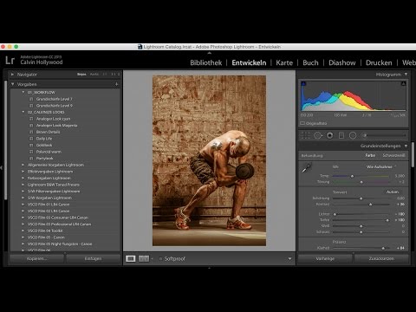Expand Allgemeine Vorgaben Lightroom folder
The width and height of the screenshot is (416, 312).
23,165
